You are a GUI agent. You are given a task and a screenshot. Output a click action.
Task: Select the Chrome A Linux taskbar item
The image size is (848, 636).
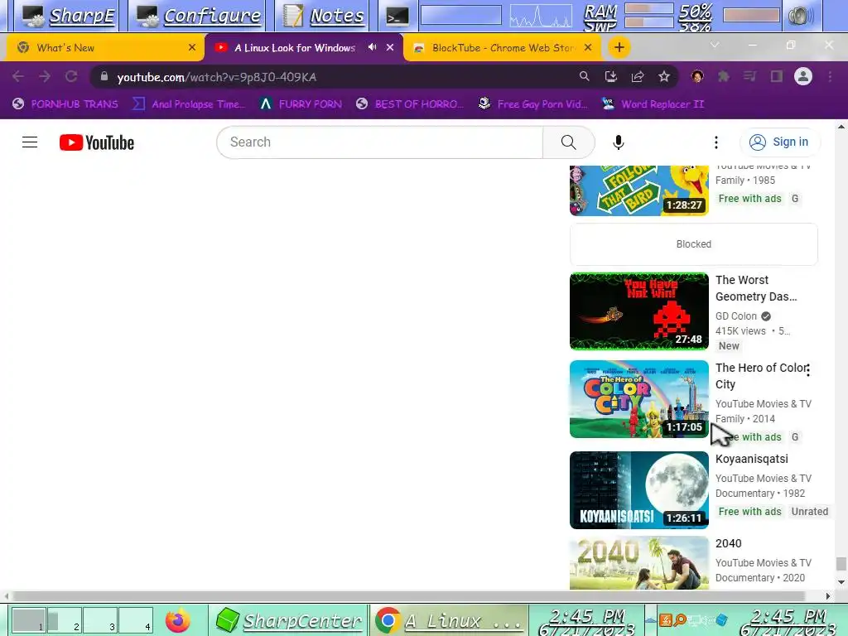click(x=448, y=620)
